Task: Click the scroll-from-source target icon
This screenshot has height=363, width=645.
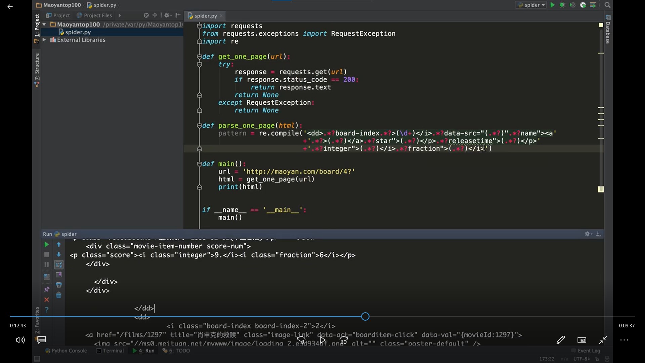Action: pos(146,15)
